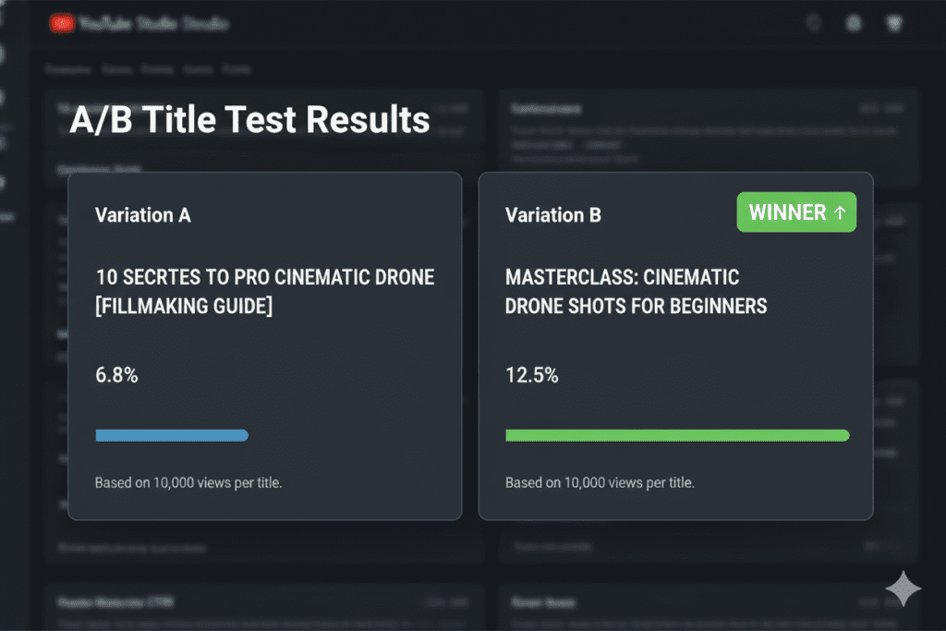Click the 12.5% CTR value under Variation B
Screen dimensions: 946x631
[532, 375]
